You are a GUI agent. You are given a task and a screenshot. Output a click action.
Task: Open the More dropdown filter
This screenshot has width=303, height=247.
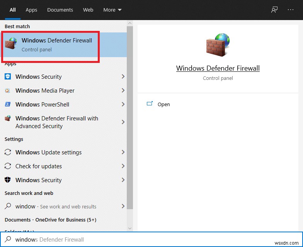coord(112,10)
